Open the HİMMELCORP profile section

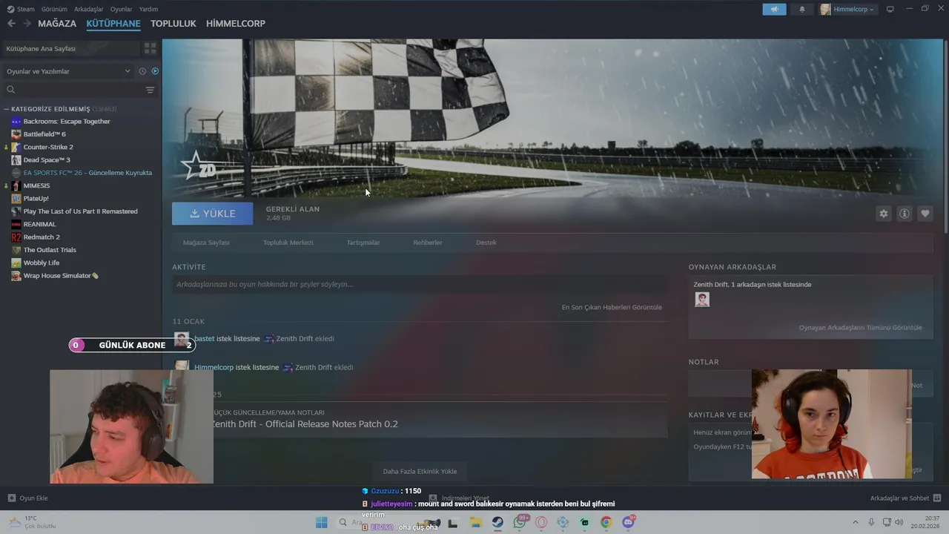point(236,24)
